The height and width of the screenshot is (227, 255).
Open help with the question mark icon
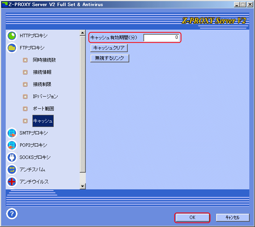(12, 214)
